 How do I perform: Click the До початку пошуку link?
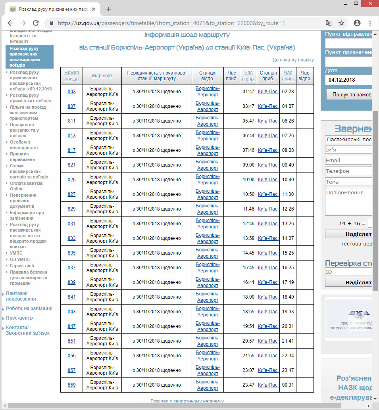point(293,59)
